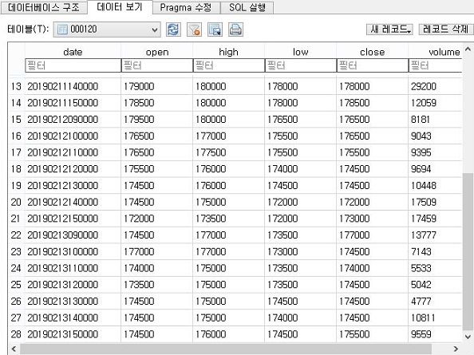The height and width of the screenshot is (355, 474).
Task: Sort by the open column header
Action: click(157, 52)
